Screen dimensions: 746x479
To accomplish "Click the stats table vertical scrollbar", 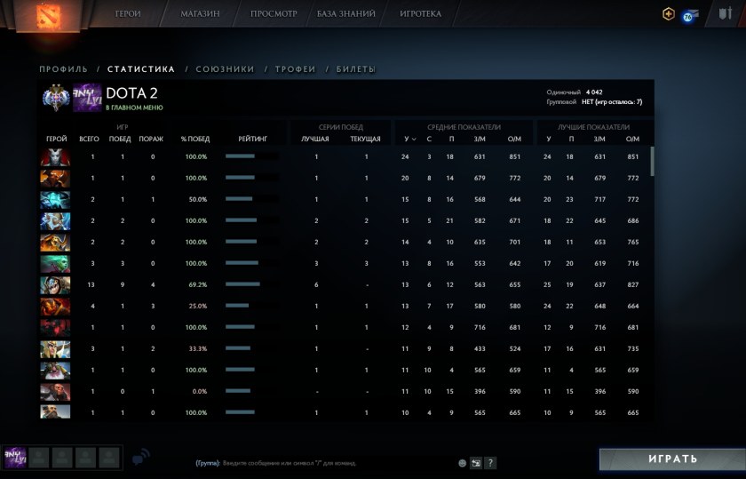I will point(652,162).
